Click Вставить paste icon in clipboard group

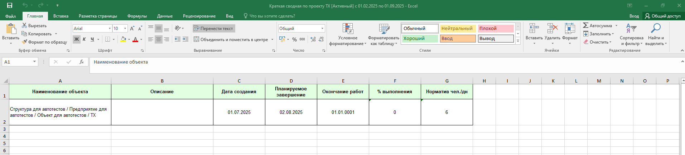pyautogui.click(x=11, y=29)
